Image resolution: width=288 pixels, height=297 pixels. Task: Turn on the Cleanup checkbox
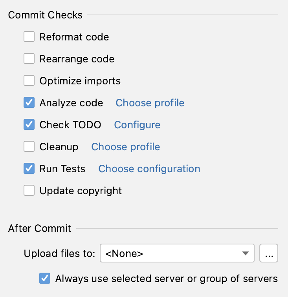[x=29, y=146]
